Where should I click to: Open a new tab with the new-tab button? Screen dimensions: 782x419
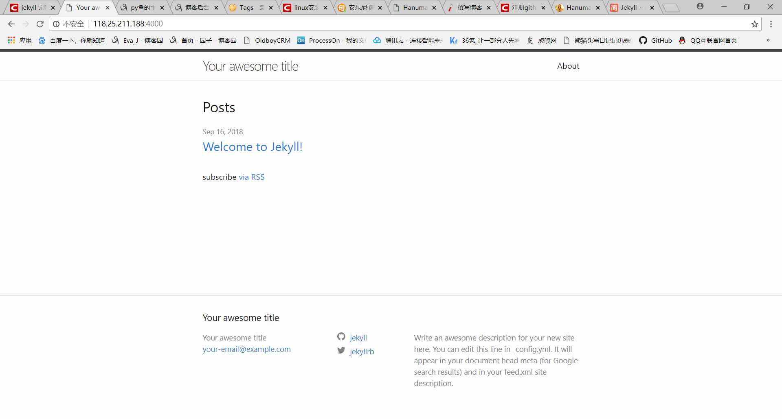[x=671, y=8]
